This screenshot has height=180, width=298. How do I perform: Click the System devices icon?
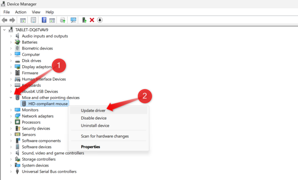pos(17,165)
